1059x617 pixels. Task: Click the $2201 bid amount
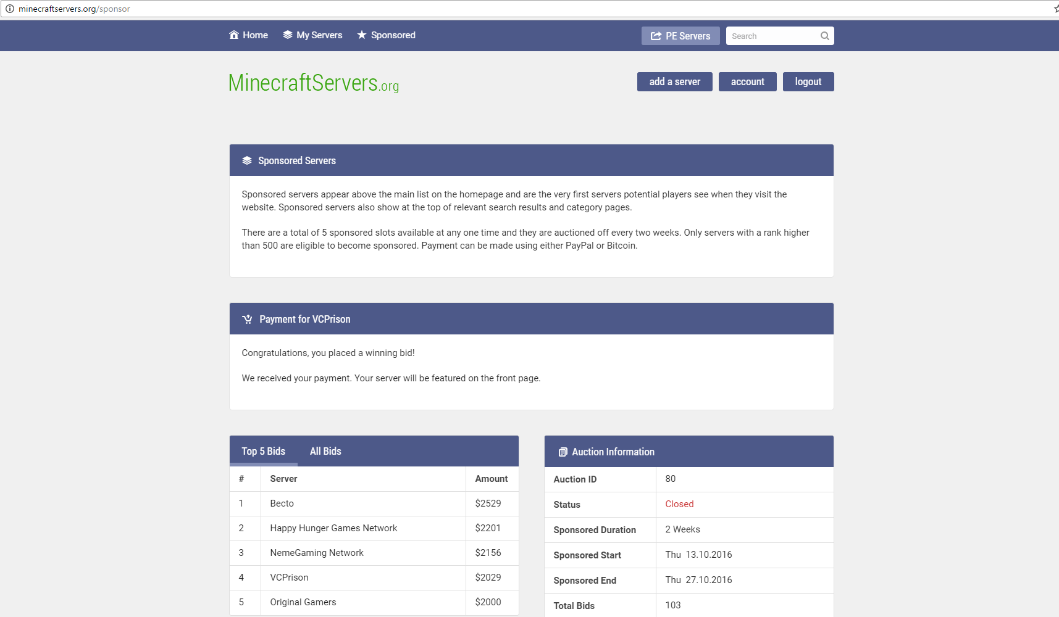click(x=488, y=528)
